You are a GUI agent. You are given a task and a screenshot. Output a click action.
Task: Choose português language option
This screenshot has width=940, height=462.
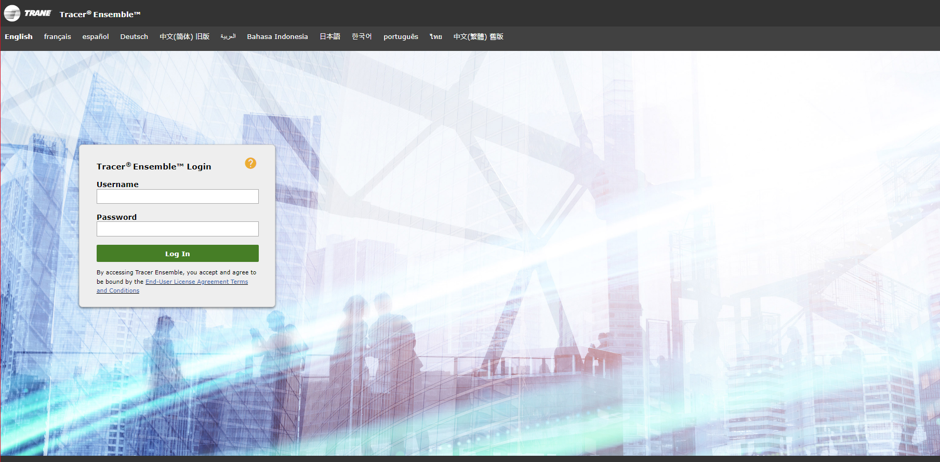coord(401,37)
